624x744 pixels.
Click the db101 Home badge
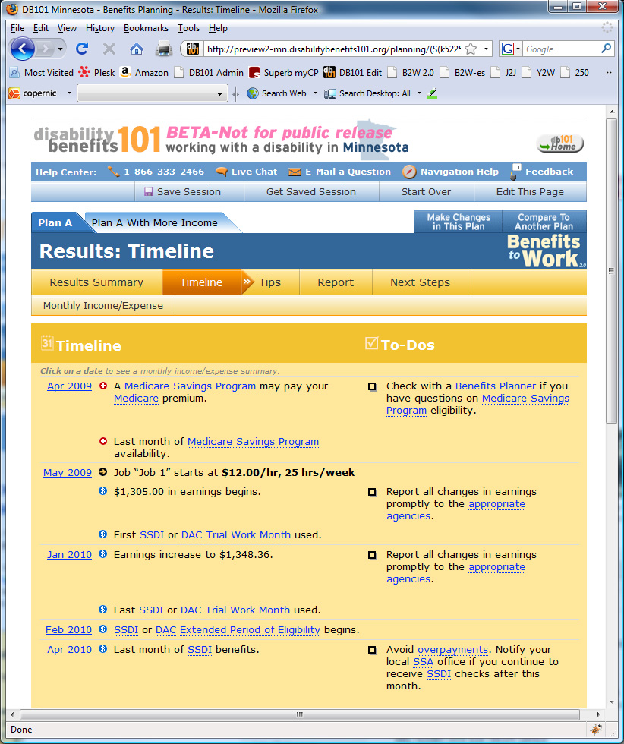pos(560,143)
